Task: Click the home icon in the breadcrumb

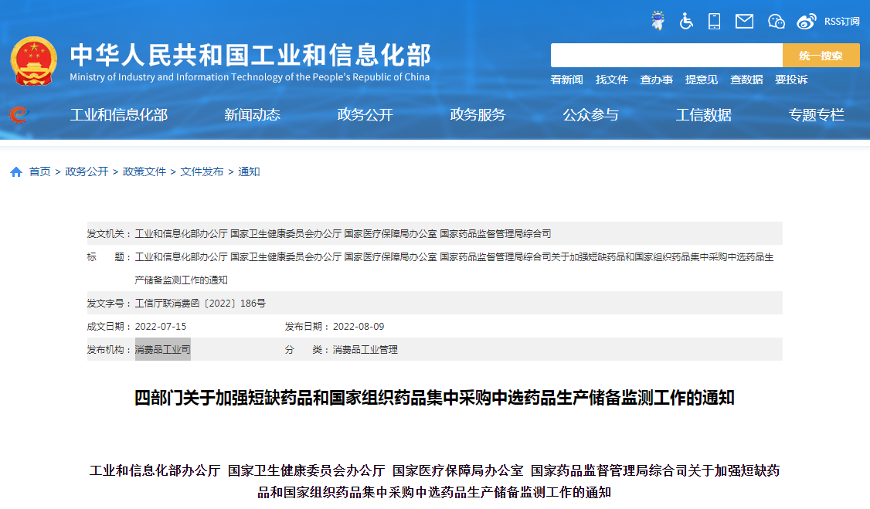Action: [x=15, y=171]
